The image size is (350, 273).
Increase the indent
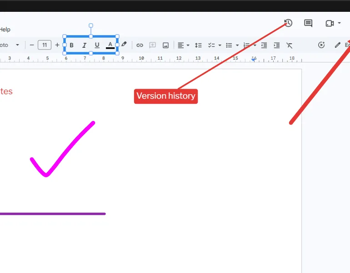tap(277, 45)
